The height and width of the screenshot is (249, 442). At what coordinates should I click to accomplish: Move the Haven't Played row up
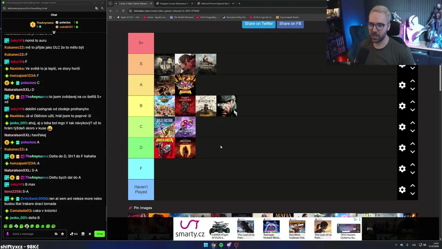pos(412,186)
